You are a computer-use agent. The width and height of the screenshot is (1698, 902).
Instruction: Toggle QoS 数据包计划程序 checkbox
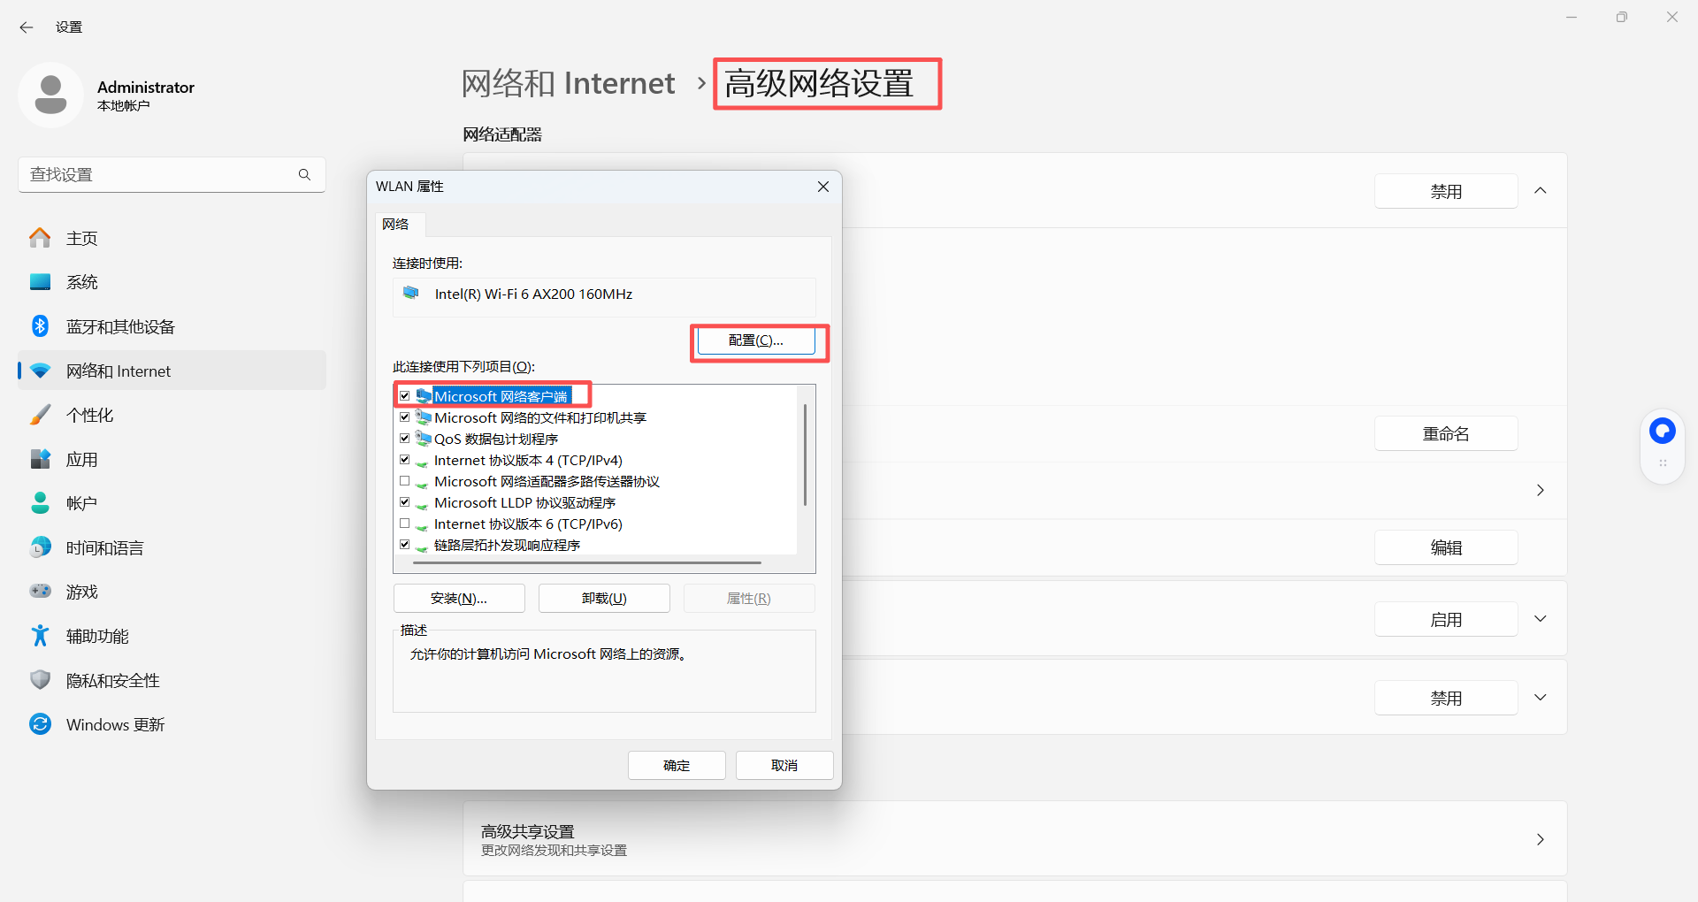pyautogui.click(x=405, y=439)
